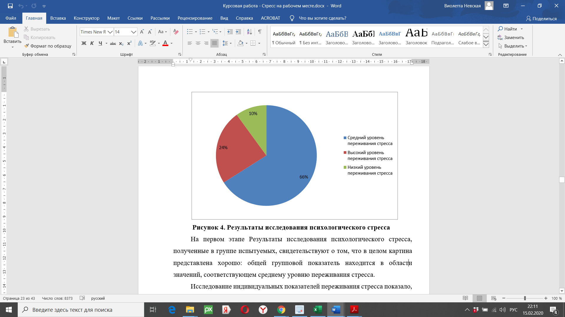Open the Times New Roman font dropdown
Screen dimensions: 565x317
(110, 32)
